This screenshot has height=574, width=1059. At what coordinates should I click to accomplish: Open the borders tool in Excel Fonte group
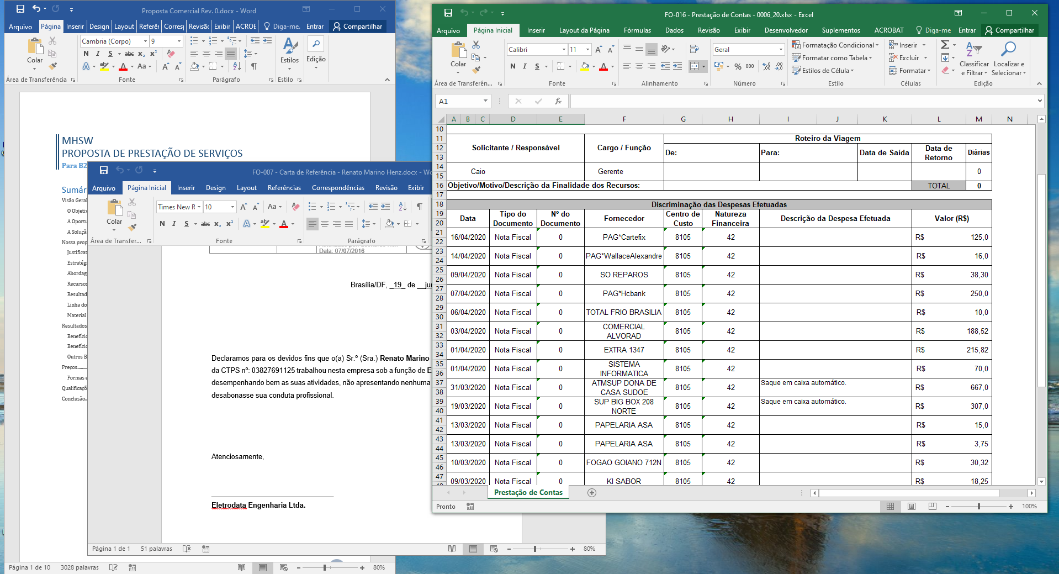coord(561,66)
